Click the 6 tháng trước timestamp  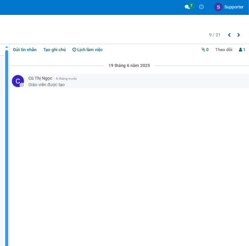(x=66, y=79)
